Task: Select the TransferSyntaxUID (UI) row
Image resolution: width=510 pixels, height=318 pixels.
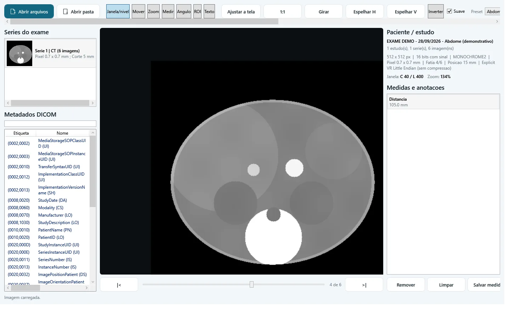Action: [x=47, y=167]
